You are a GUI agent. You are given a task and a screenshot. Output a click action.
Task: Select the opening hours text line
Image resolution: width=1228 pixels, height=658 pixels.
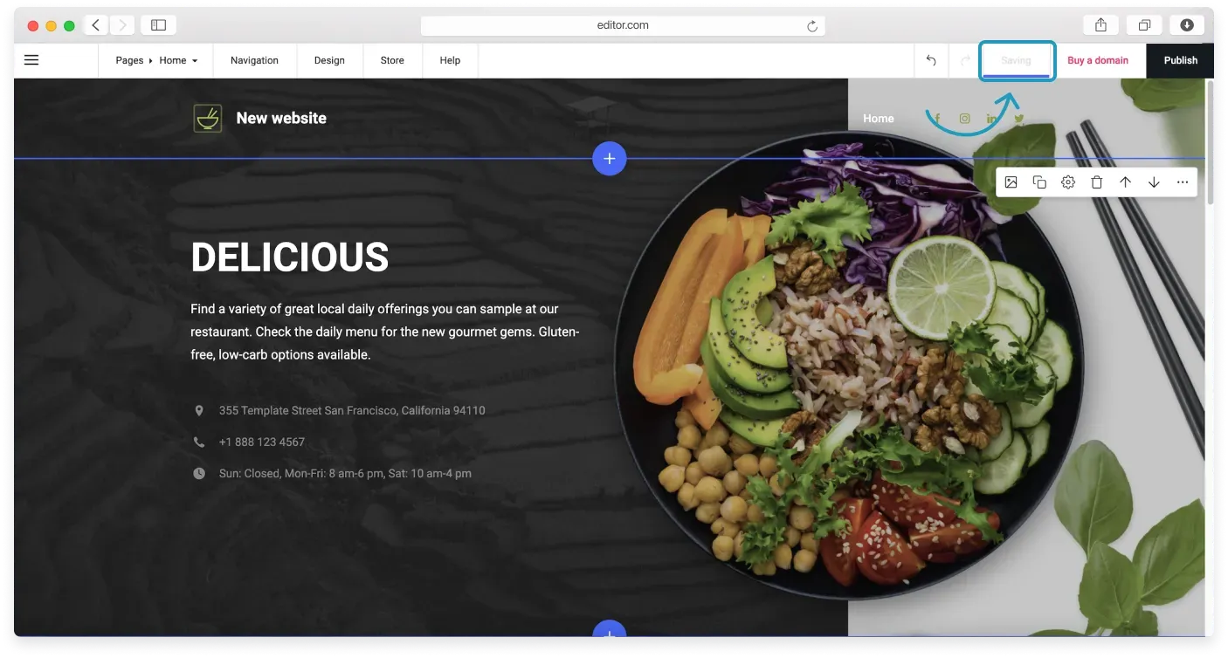(x=345, y=473)
